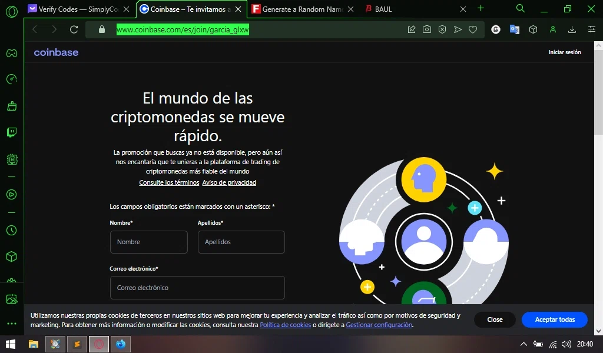Click the coinbase logo
The height and width of the screenshot is (353, 603).
click(x=56, y=52)
